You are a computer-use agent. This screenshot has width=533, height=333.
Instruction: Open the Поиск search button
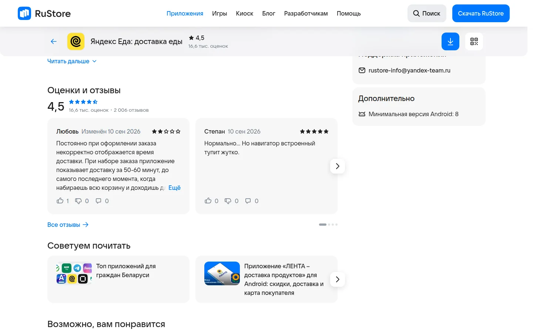pos(427,13)
